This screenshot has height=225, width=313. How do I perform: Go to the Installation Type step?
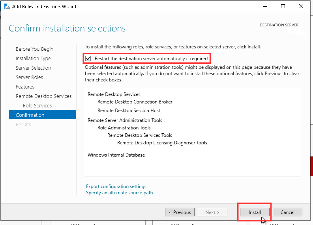[x=33, y=59]
